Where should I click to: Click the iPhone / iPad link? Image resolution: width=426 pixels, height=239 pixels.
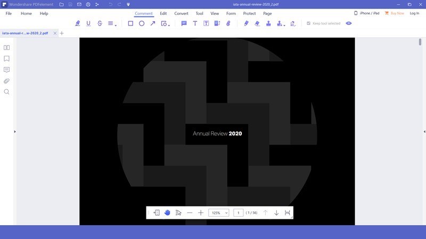click(366, 13)
